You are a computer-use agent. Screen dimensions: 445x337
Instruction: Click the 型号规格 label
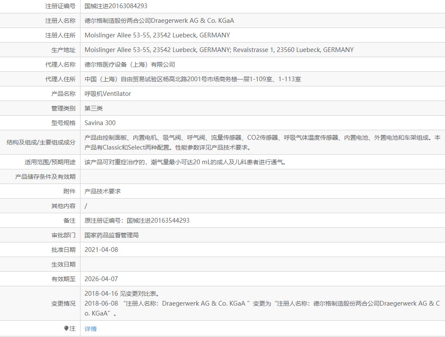(64, 123)
